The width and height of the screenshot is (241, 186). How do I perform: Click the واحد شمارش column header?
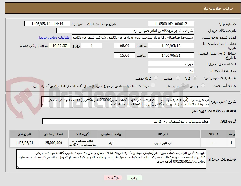(x=111, y=134)
